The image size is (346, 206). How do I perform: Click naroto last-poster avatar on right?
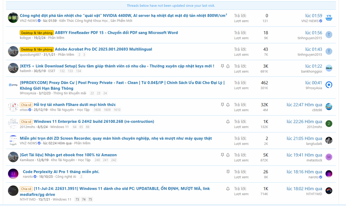pyautogui.click(x=329, y=174)
